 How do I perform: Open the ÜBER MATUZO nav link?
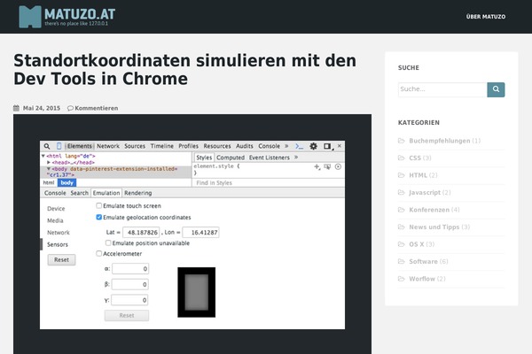(486, 17)
